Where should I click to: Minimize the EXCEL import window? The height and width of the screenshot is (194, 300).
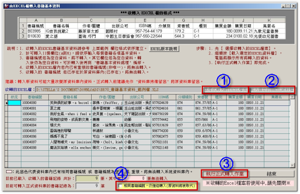(283, 6)
